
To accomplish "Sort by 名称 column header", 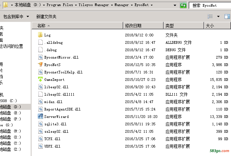I will tap(77, 26).
